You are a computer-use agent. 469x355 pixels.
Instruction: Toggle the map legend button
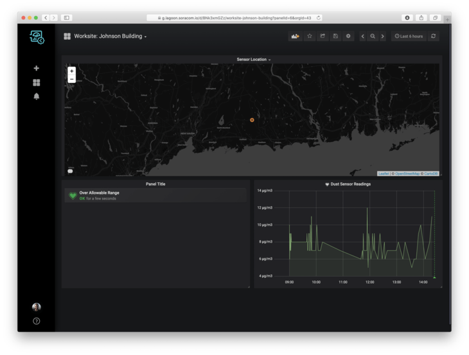click(x=70, y=171)
